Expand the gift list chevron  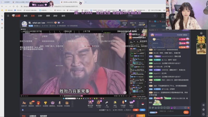[138, 104]
